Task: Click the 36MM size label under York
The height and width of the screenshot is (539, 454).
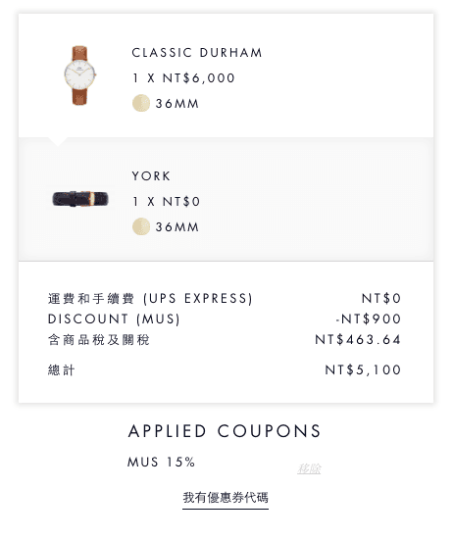Action: coord(177,227)
